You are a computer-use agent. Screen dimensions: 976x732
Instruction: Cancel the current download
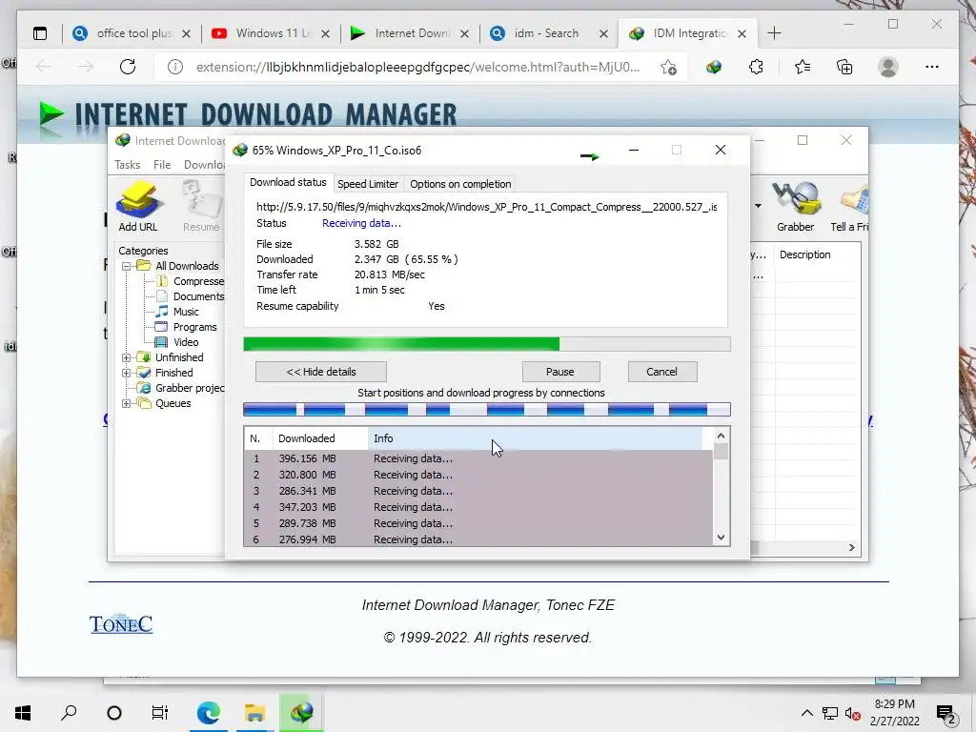662,373
